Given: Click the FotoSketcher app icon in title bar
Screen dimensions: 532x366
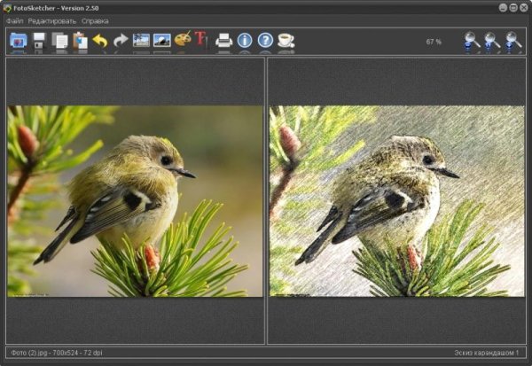Looking at the screenshot, I should coord(7,8).
